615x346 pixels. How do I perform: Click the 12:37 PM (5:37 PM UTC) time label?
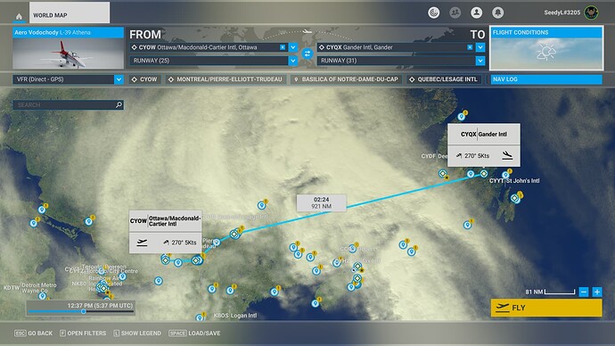point(100,305)
